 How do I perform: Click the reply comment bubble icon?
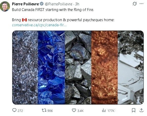pyautogui.click(x=14, y=110)
